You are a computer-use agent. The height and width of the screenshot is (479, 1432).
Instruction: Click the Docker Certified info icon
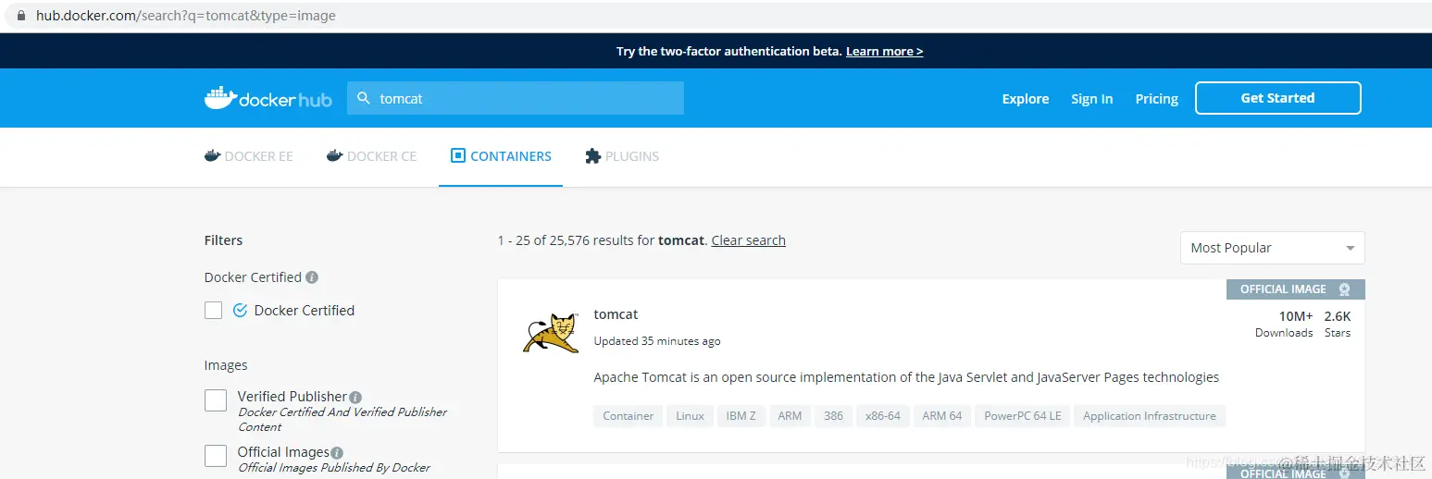coord(312,277)
